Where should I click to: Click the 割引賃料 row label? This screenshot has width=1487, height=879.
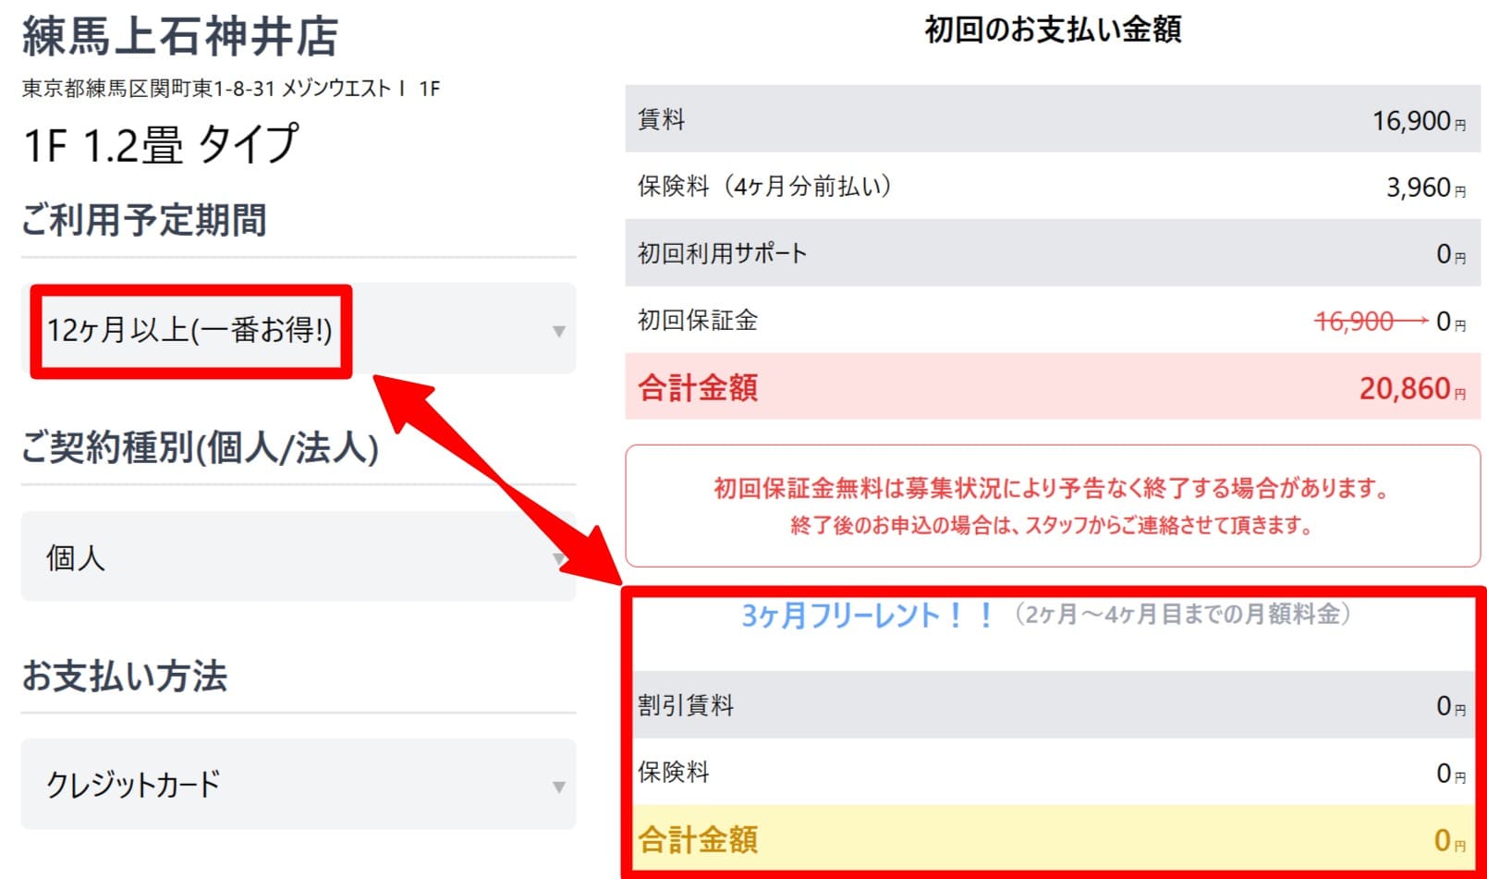tap(686, 705)
